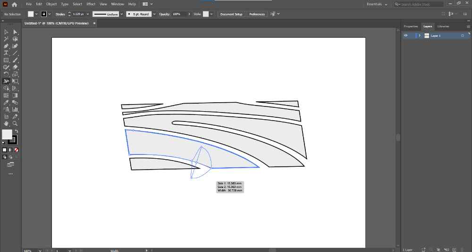Viewport: 472px width, 252px height.
Task: Select the Hand tool
Action: [x=6, y=123]
